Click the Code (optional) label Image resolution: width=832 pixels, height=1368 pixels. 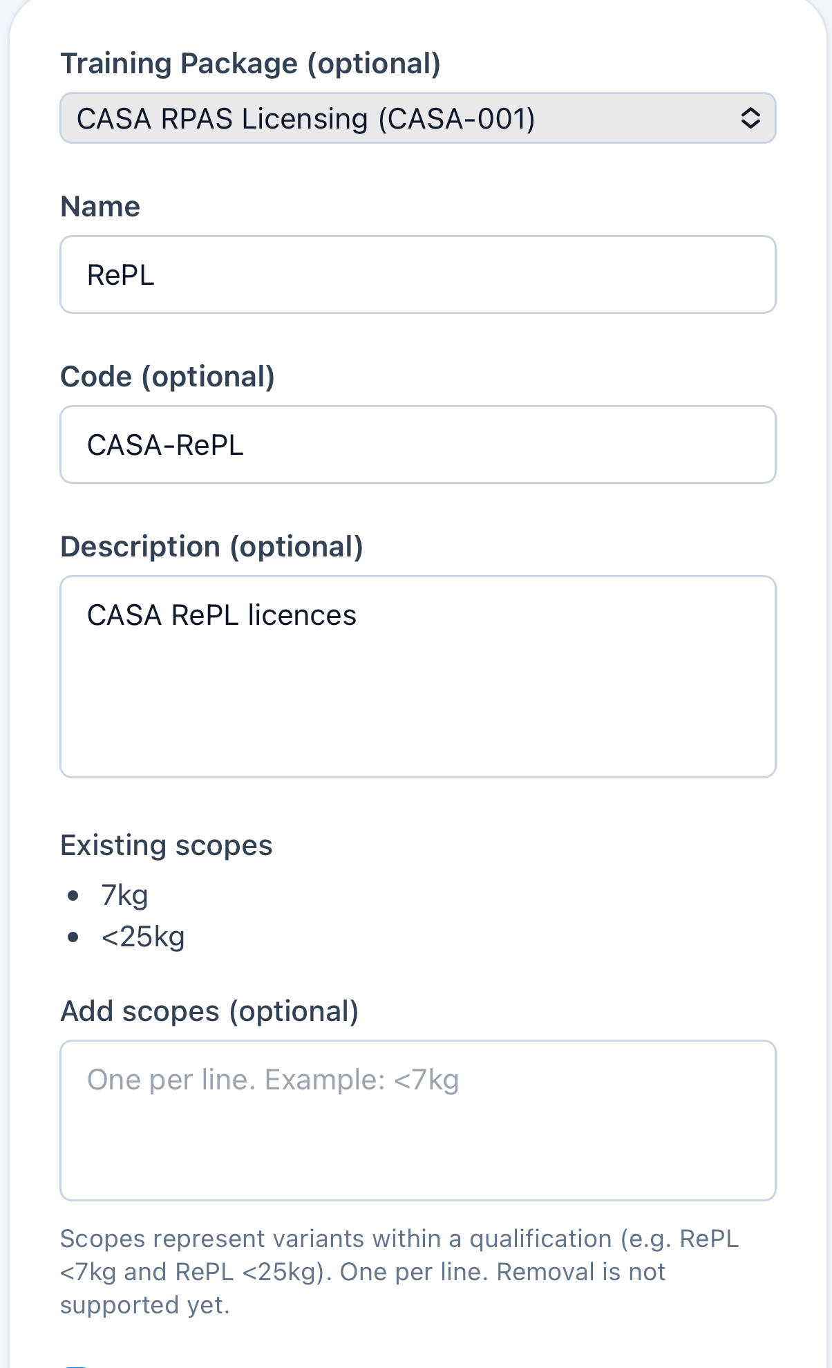[x=168, y=375]
